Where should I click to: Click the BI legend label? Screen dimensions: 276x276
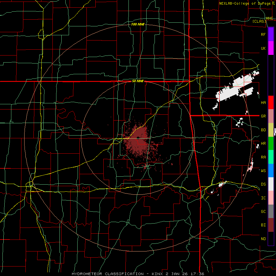(x=263, y=225)
